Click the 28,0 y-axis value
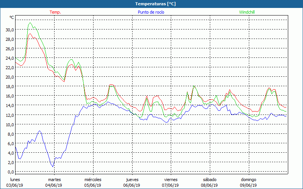Screen dimensions: 303x189 coord(10,39)
